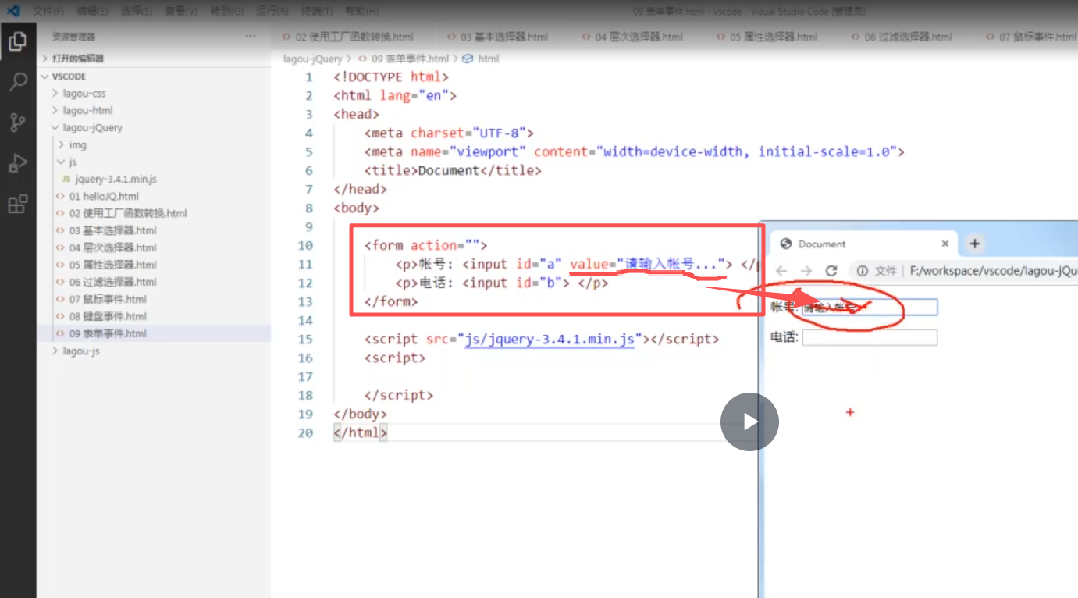The width and height of the screenshot is (1078, 598).
Task: Switch to the 05 属性选择器.html tab
Action: coord(767,36)
